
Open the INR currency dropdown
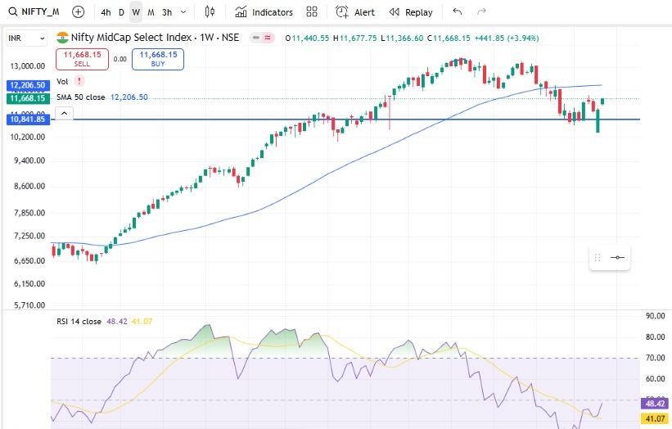point(26,38)
